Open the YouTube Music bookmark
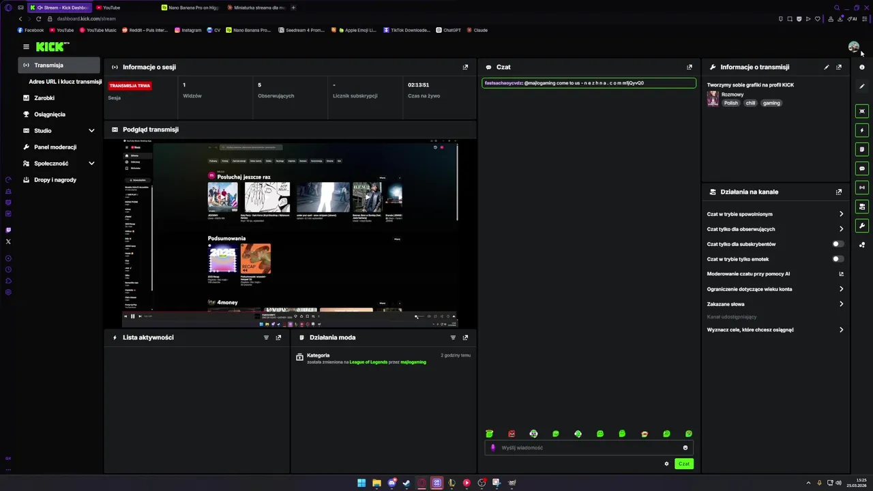Image resolution: width=873 pixels, height=491 pixels. (x=98, y=30)
